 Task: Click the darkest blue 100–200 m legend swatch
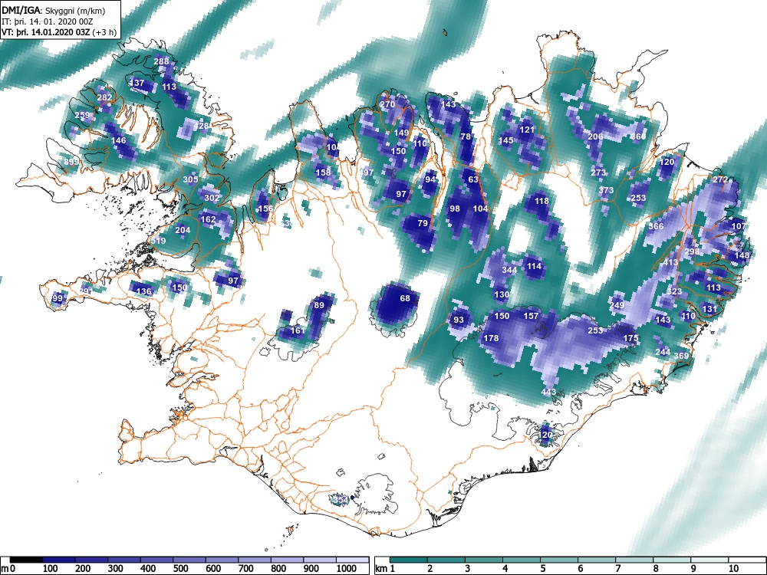59,560
